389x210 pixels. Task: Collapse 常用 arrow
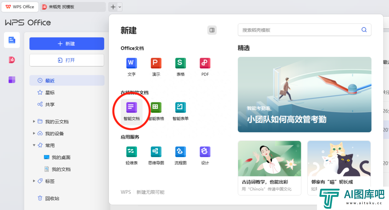tap(34, 145)
